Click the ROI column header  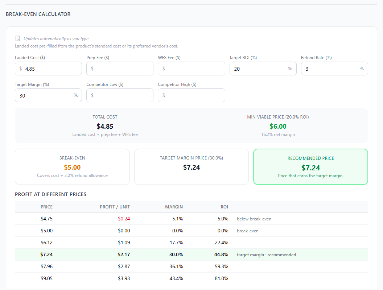point(225,207)
